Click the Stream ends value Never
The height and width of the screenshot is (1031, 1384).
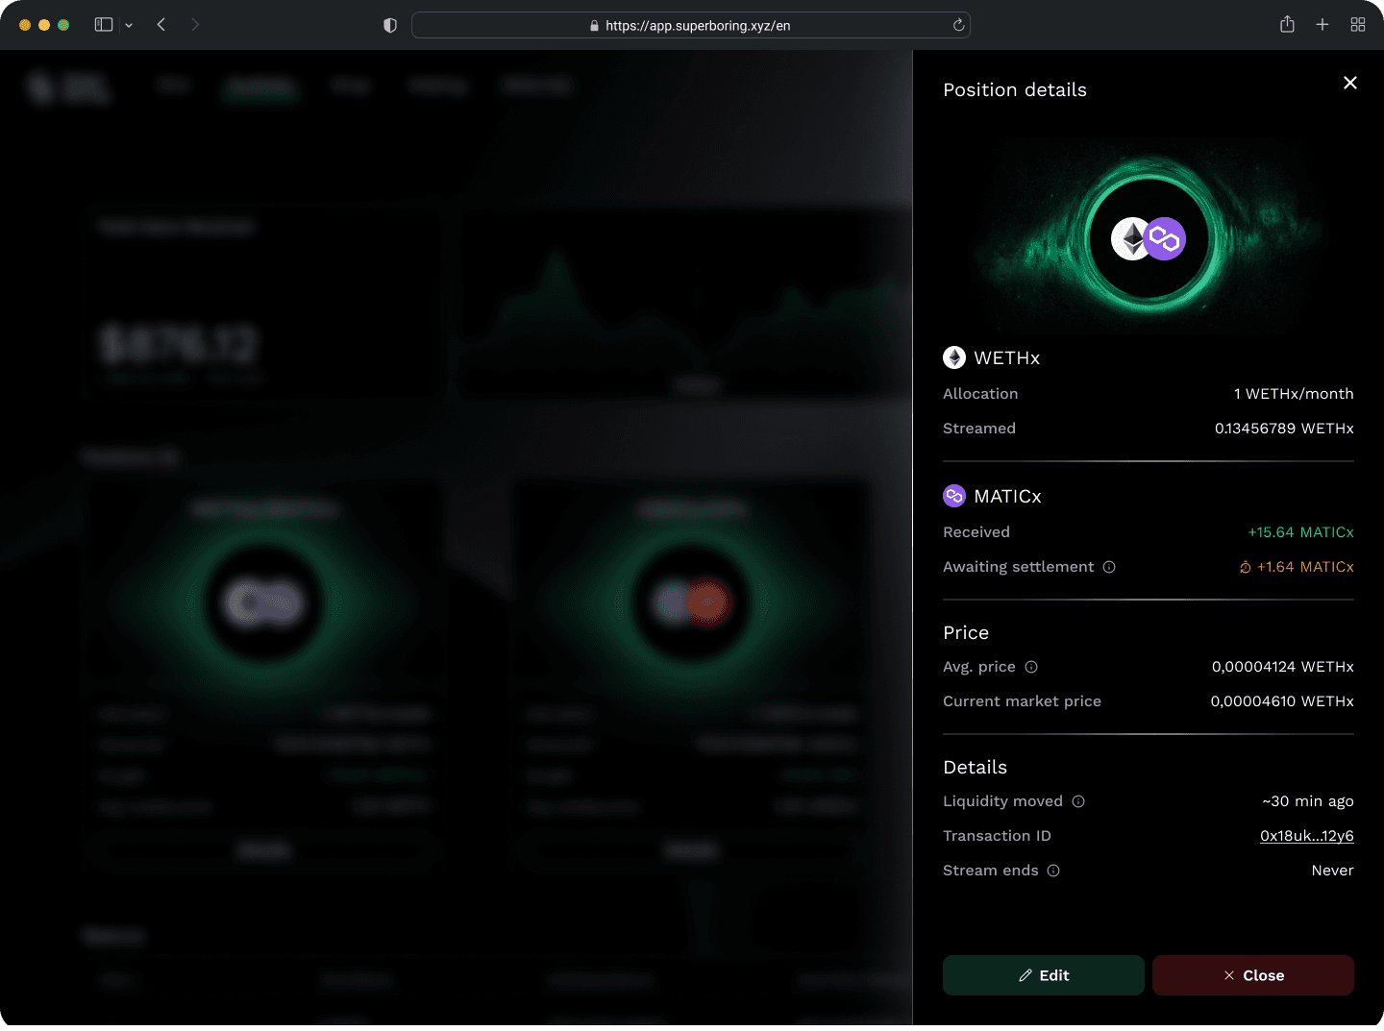pos(1333,871)
